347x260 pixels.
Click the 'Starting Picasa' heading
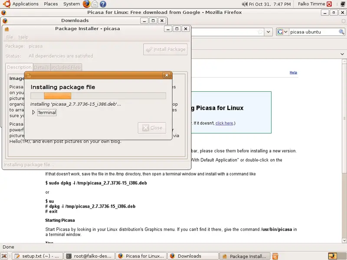(60, 220)
